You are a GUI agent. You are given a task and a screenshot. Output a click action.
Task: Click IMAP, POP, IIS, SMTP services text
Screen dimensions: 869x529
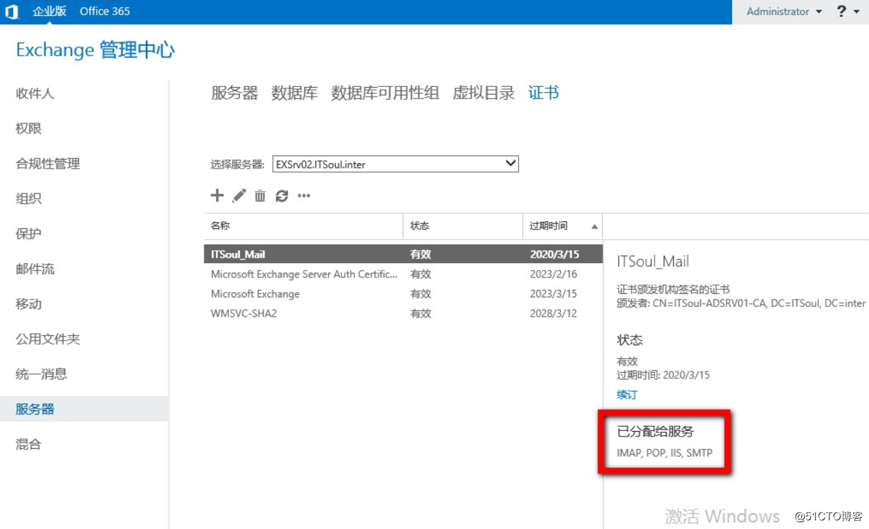[x=665, y=453]
